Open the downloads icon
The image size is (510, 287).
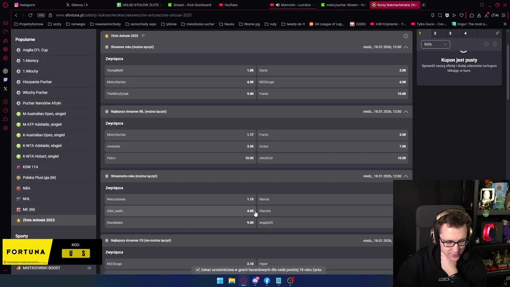[x=486, y=15]
